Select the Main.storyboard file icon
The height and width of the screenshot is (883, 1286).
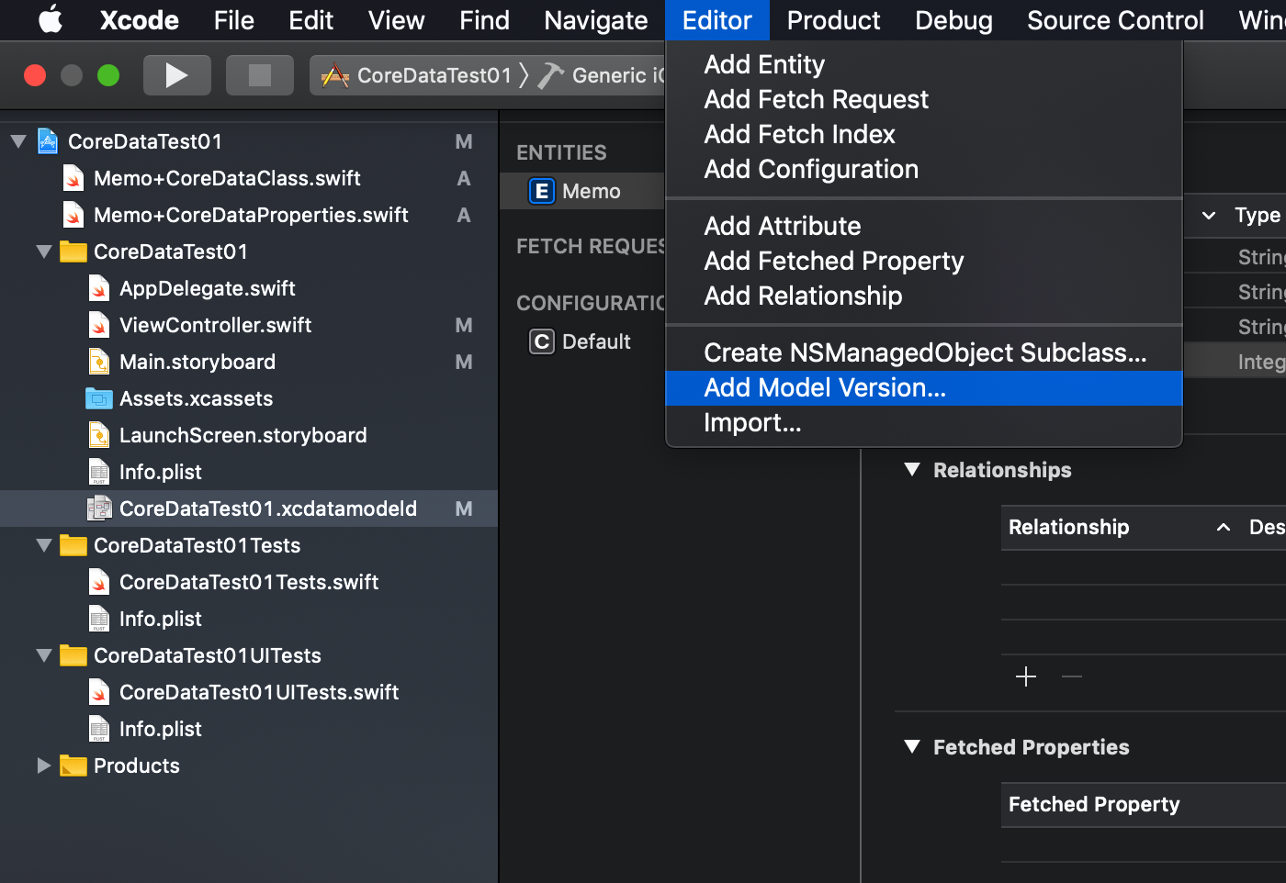pyautogui.click(x=99, y=362)
